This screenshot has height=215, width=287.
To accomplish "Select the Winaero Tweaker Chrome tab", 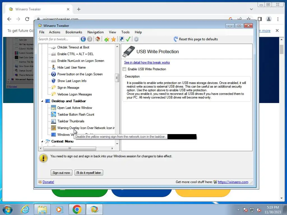I will pyautogui.click(x=39, y=9).
